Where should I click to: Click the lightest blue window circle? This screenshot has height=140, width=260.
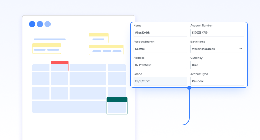[x=48, y=24]
